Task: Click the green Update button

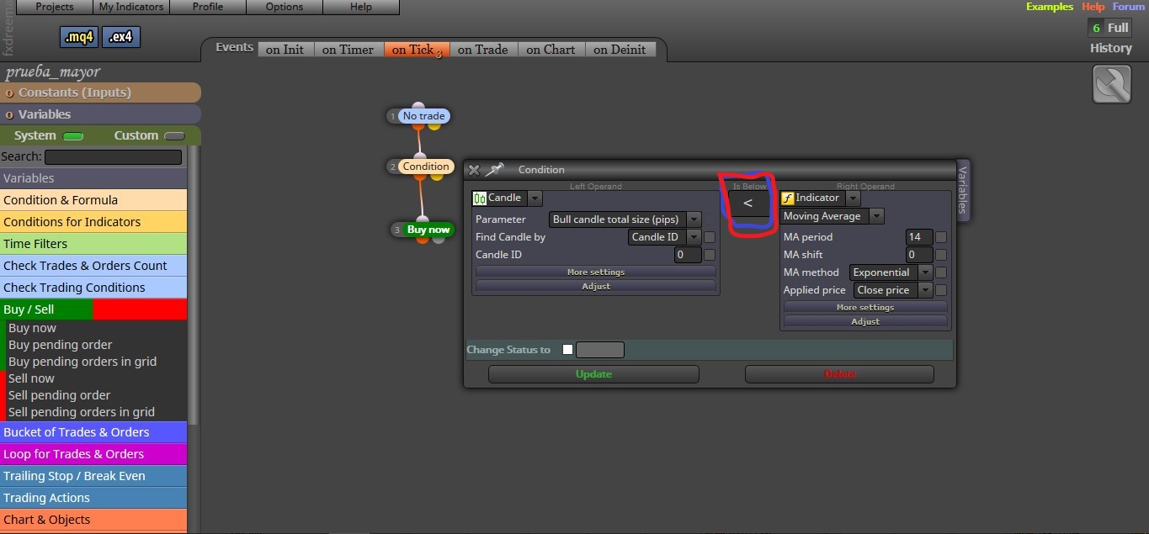Action: [593, 374]
